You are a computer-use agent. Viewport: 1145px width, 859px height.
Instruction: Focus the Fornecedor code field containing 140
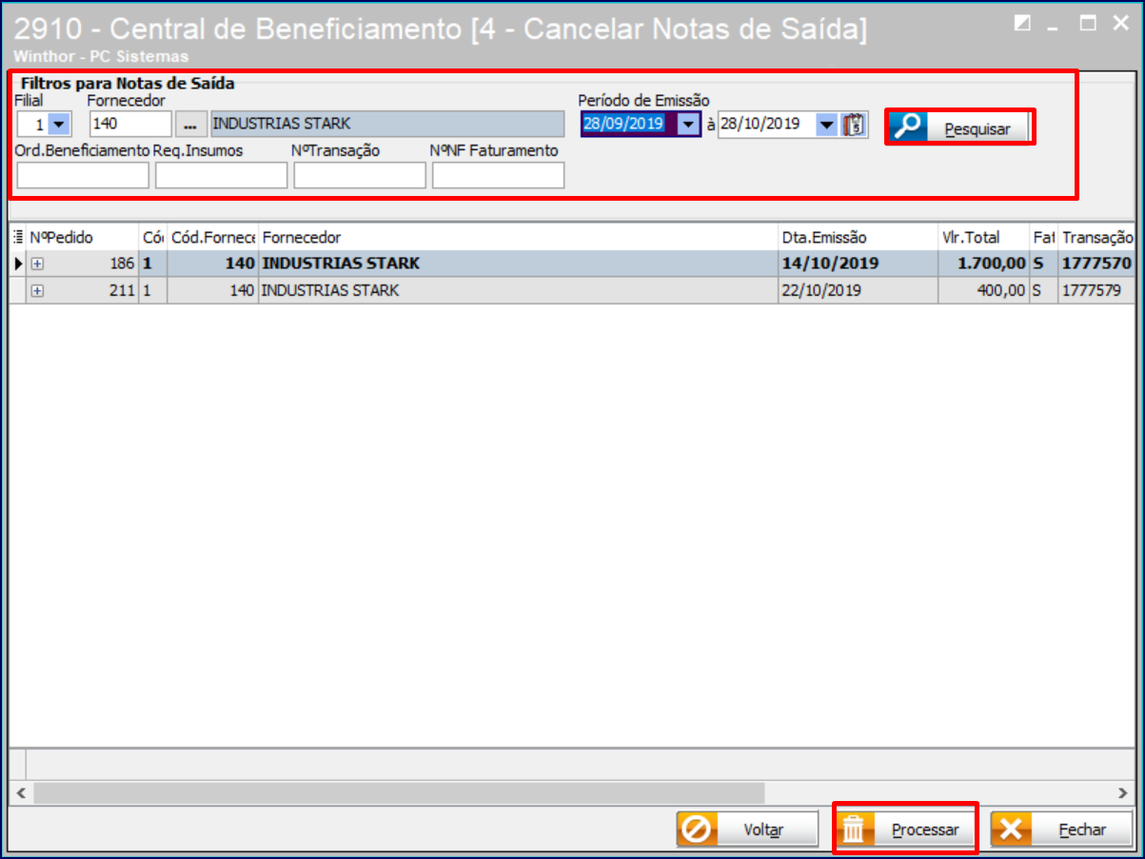tap(130, 124)
